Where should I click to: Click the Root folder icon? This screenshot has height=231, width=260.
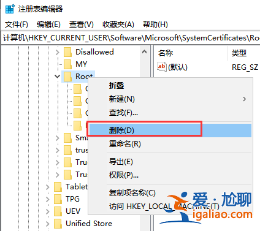[x=67, y=77]
